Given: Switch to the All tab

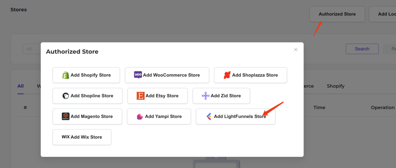Looking at the screenshot, I should pyautogui.click(x=20, y=86).
